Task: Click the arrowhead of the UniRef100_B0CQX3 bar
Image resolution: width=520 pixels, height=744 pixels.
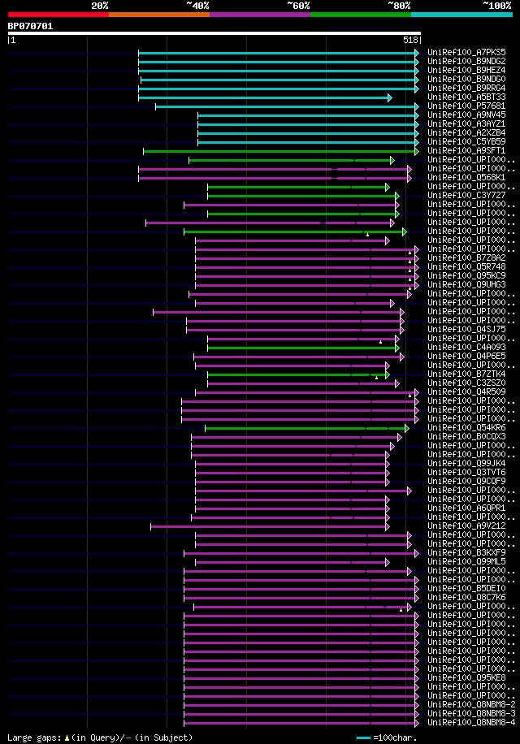Action: point(400,438)
